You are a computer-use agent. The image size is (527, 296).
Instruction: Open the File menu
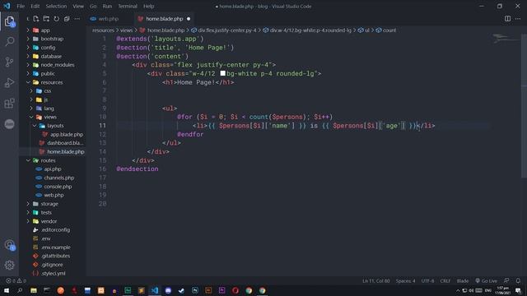[x=21, y=6]
